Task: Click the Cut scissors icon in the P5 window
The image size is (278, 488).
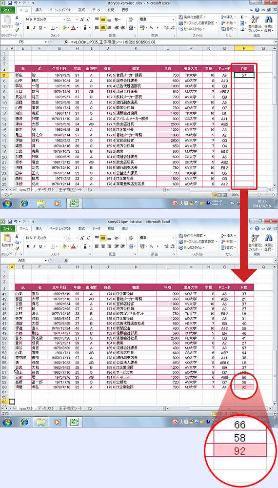Action: [17, 18]
